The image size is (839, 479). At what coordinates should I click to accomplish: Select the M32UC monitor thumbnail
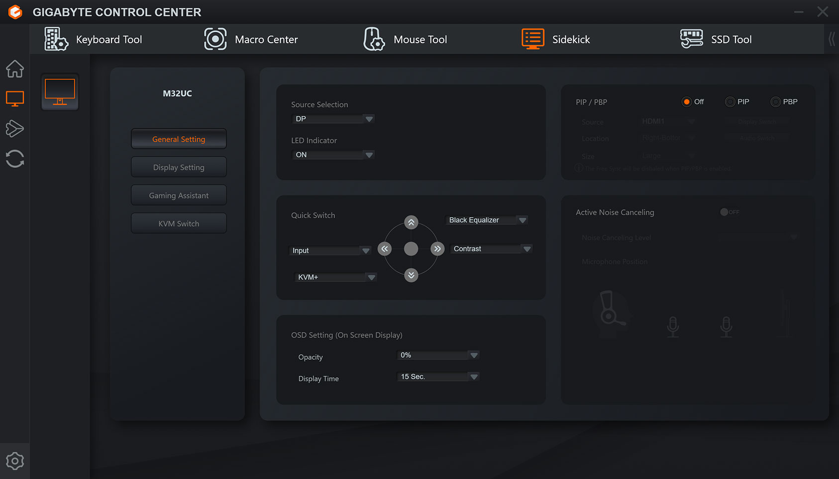60,92
